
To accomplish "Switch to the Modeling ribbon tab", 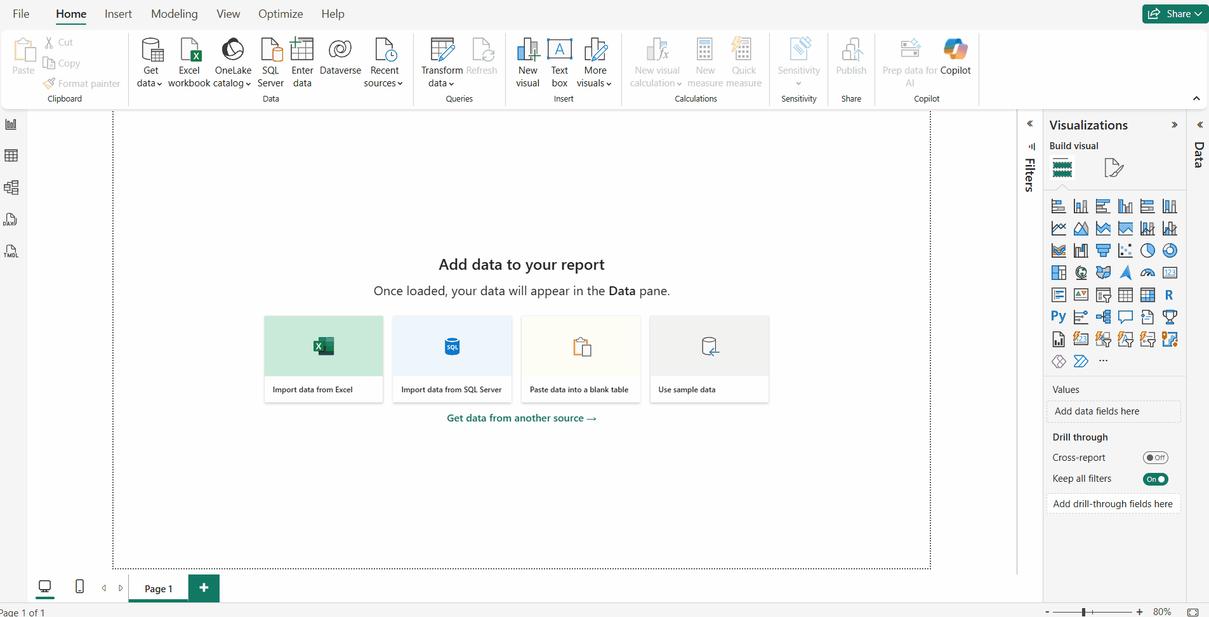I will (175, 13).
